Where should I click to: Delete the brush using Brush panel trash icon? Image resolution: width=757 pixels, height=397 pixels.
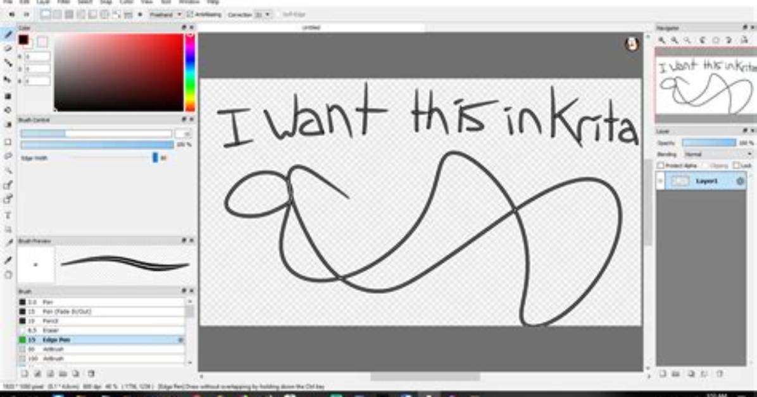click(91, 374)
